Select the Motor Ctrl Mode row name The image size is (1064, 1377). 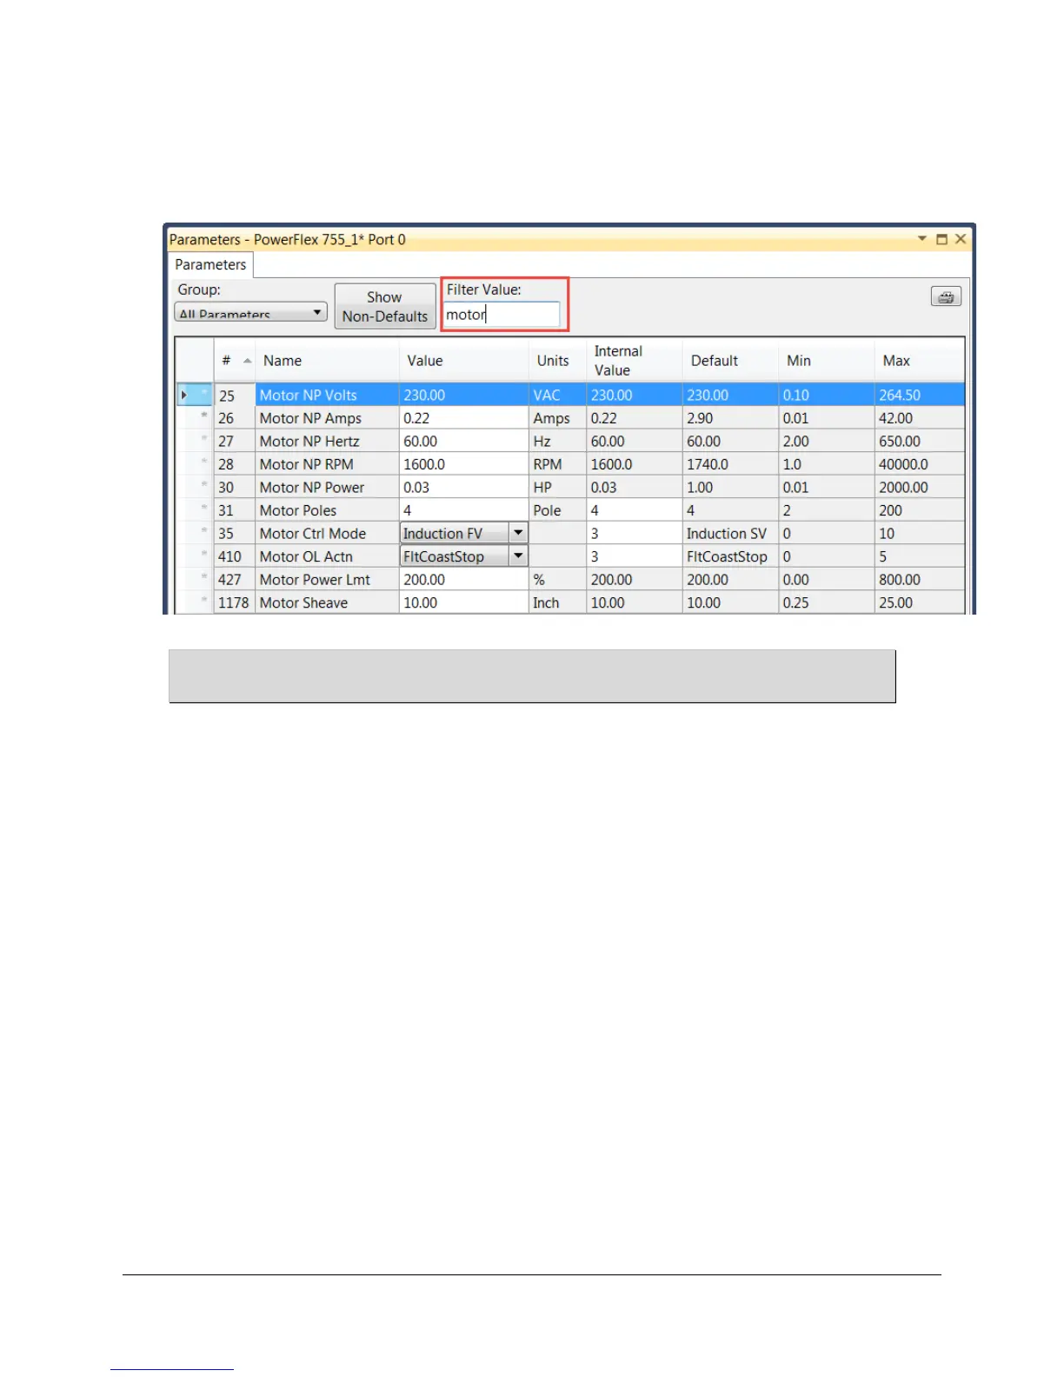pyautogui.click(x=313, y=534)
